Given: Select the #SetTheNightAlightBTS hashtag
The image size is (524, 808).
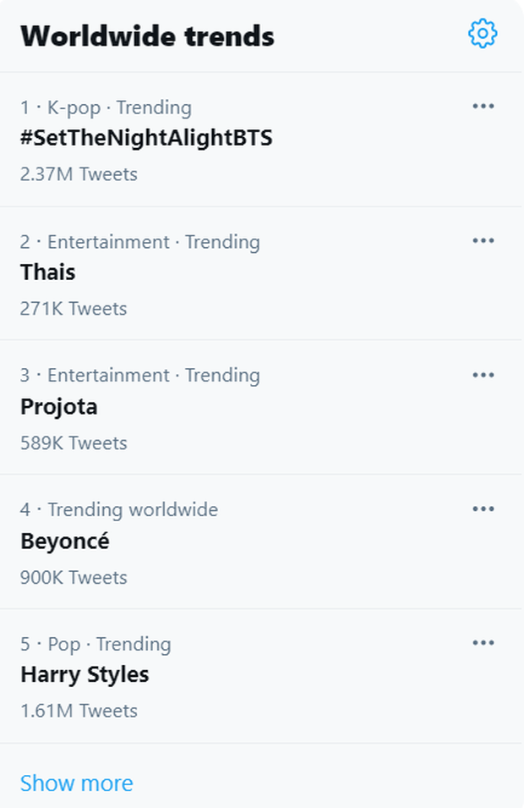Looking at the screenshot, I should tap(147, 138).
